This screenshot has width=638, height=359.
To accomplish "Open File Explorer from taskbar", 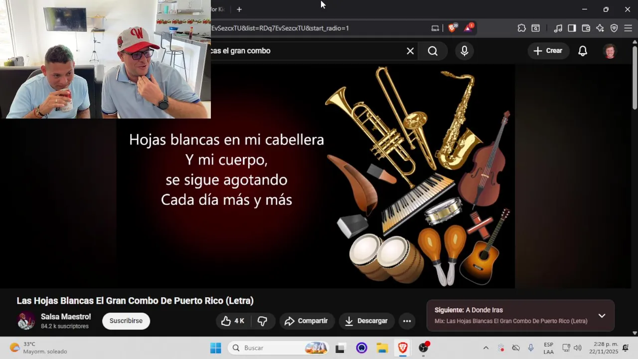I will [x=382, y=348].
